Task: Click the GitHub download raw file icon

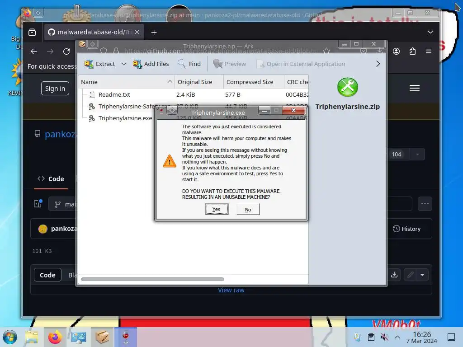Action: (x=394, y=275)
